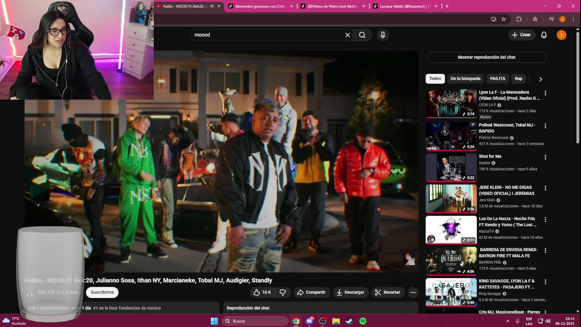Click Mostrar reproducción del chat
Image resolution: width=581 pixels, height=327 pixels.
[x=486, y=57]
